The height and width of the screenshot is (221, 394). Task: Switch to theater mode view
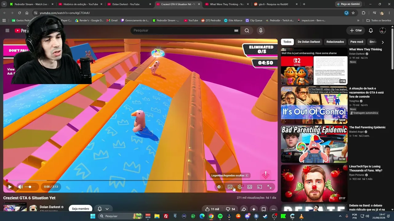[250, 187]
